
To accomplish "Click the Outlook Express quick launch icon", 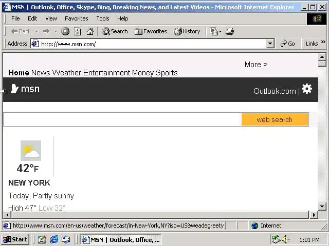I will tap(66, 239).
